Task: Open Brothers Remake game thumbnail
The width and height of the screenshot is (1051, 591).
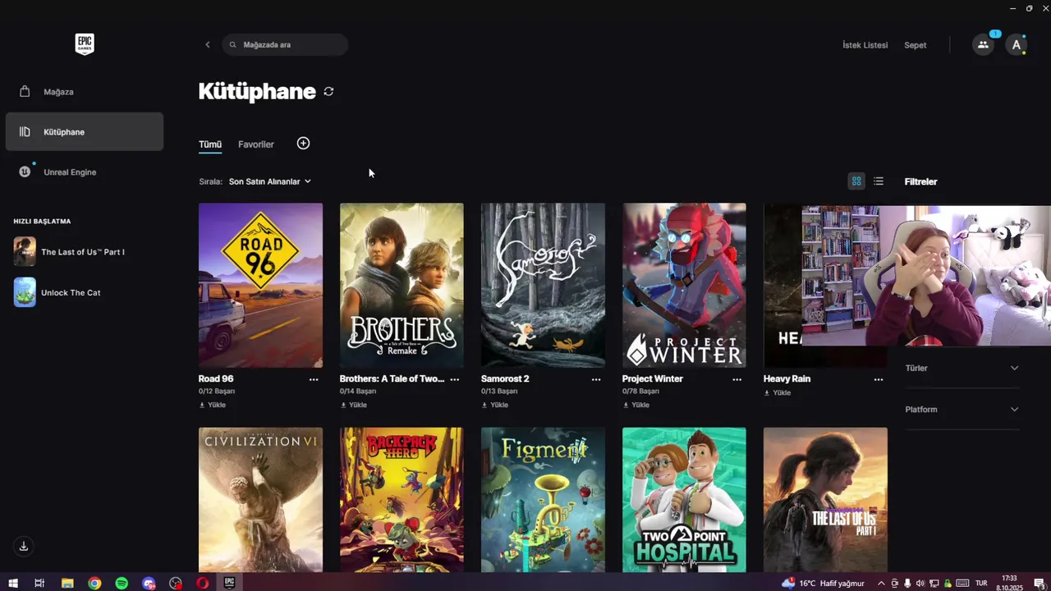Action: 402,286
